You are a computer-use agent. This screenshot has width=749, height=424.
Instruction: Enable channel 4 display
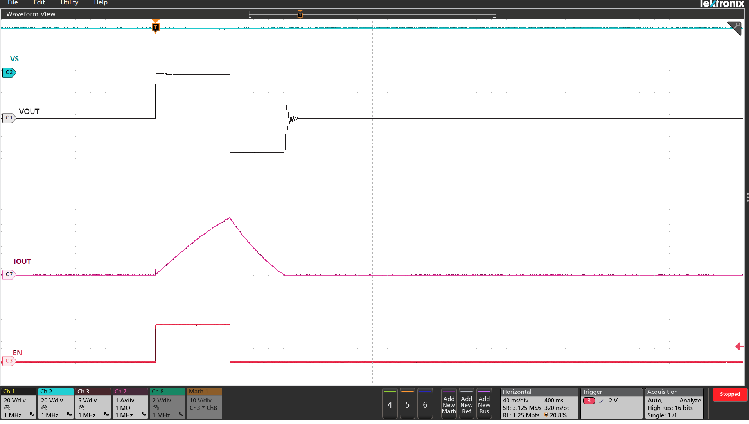click(x=390, y=403)
